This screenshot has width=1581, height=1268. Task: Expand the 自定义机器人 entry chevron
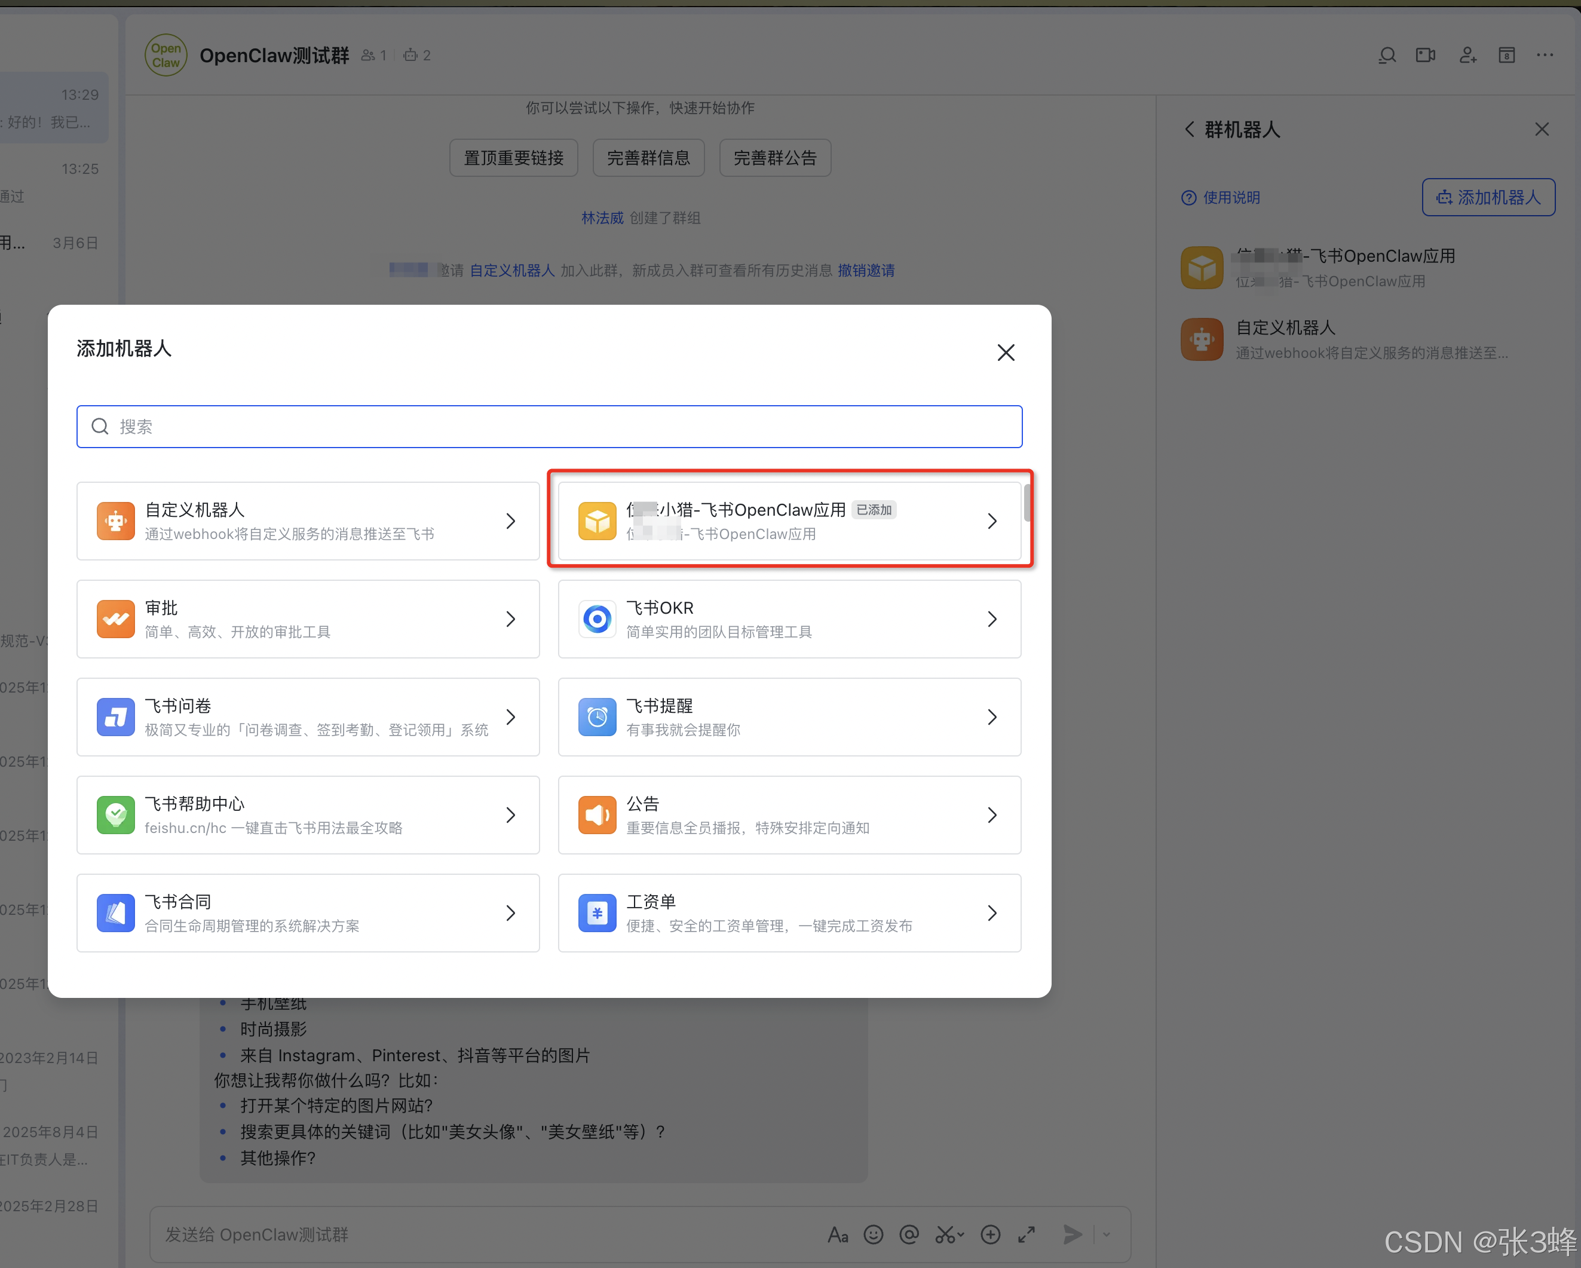[x=511, y=520]
